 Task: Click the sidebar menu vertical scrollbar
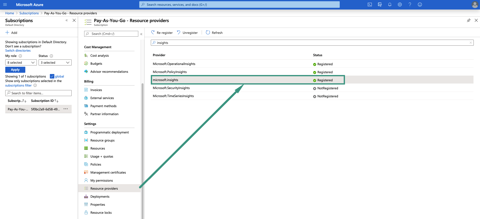[143, 151]
